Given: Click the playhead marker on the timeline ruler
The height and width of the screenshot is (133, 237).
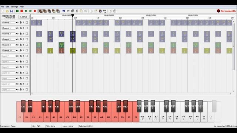Looking at the screenshot, I should 73,16.
